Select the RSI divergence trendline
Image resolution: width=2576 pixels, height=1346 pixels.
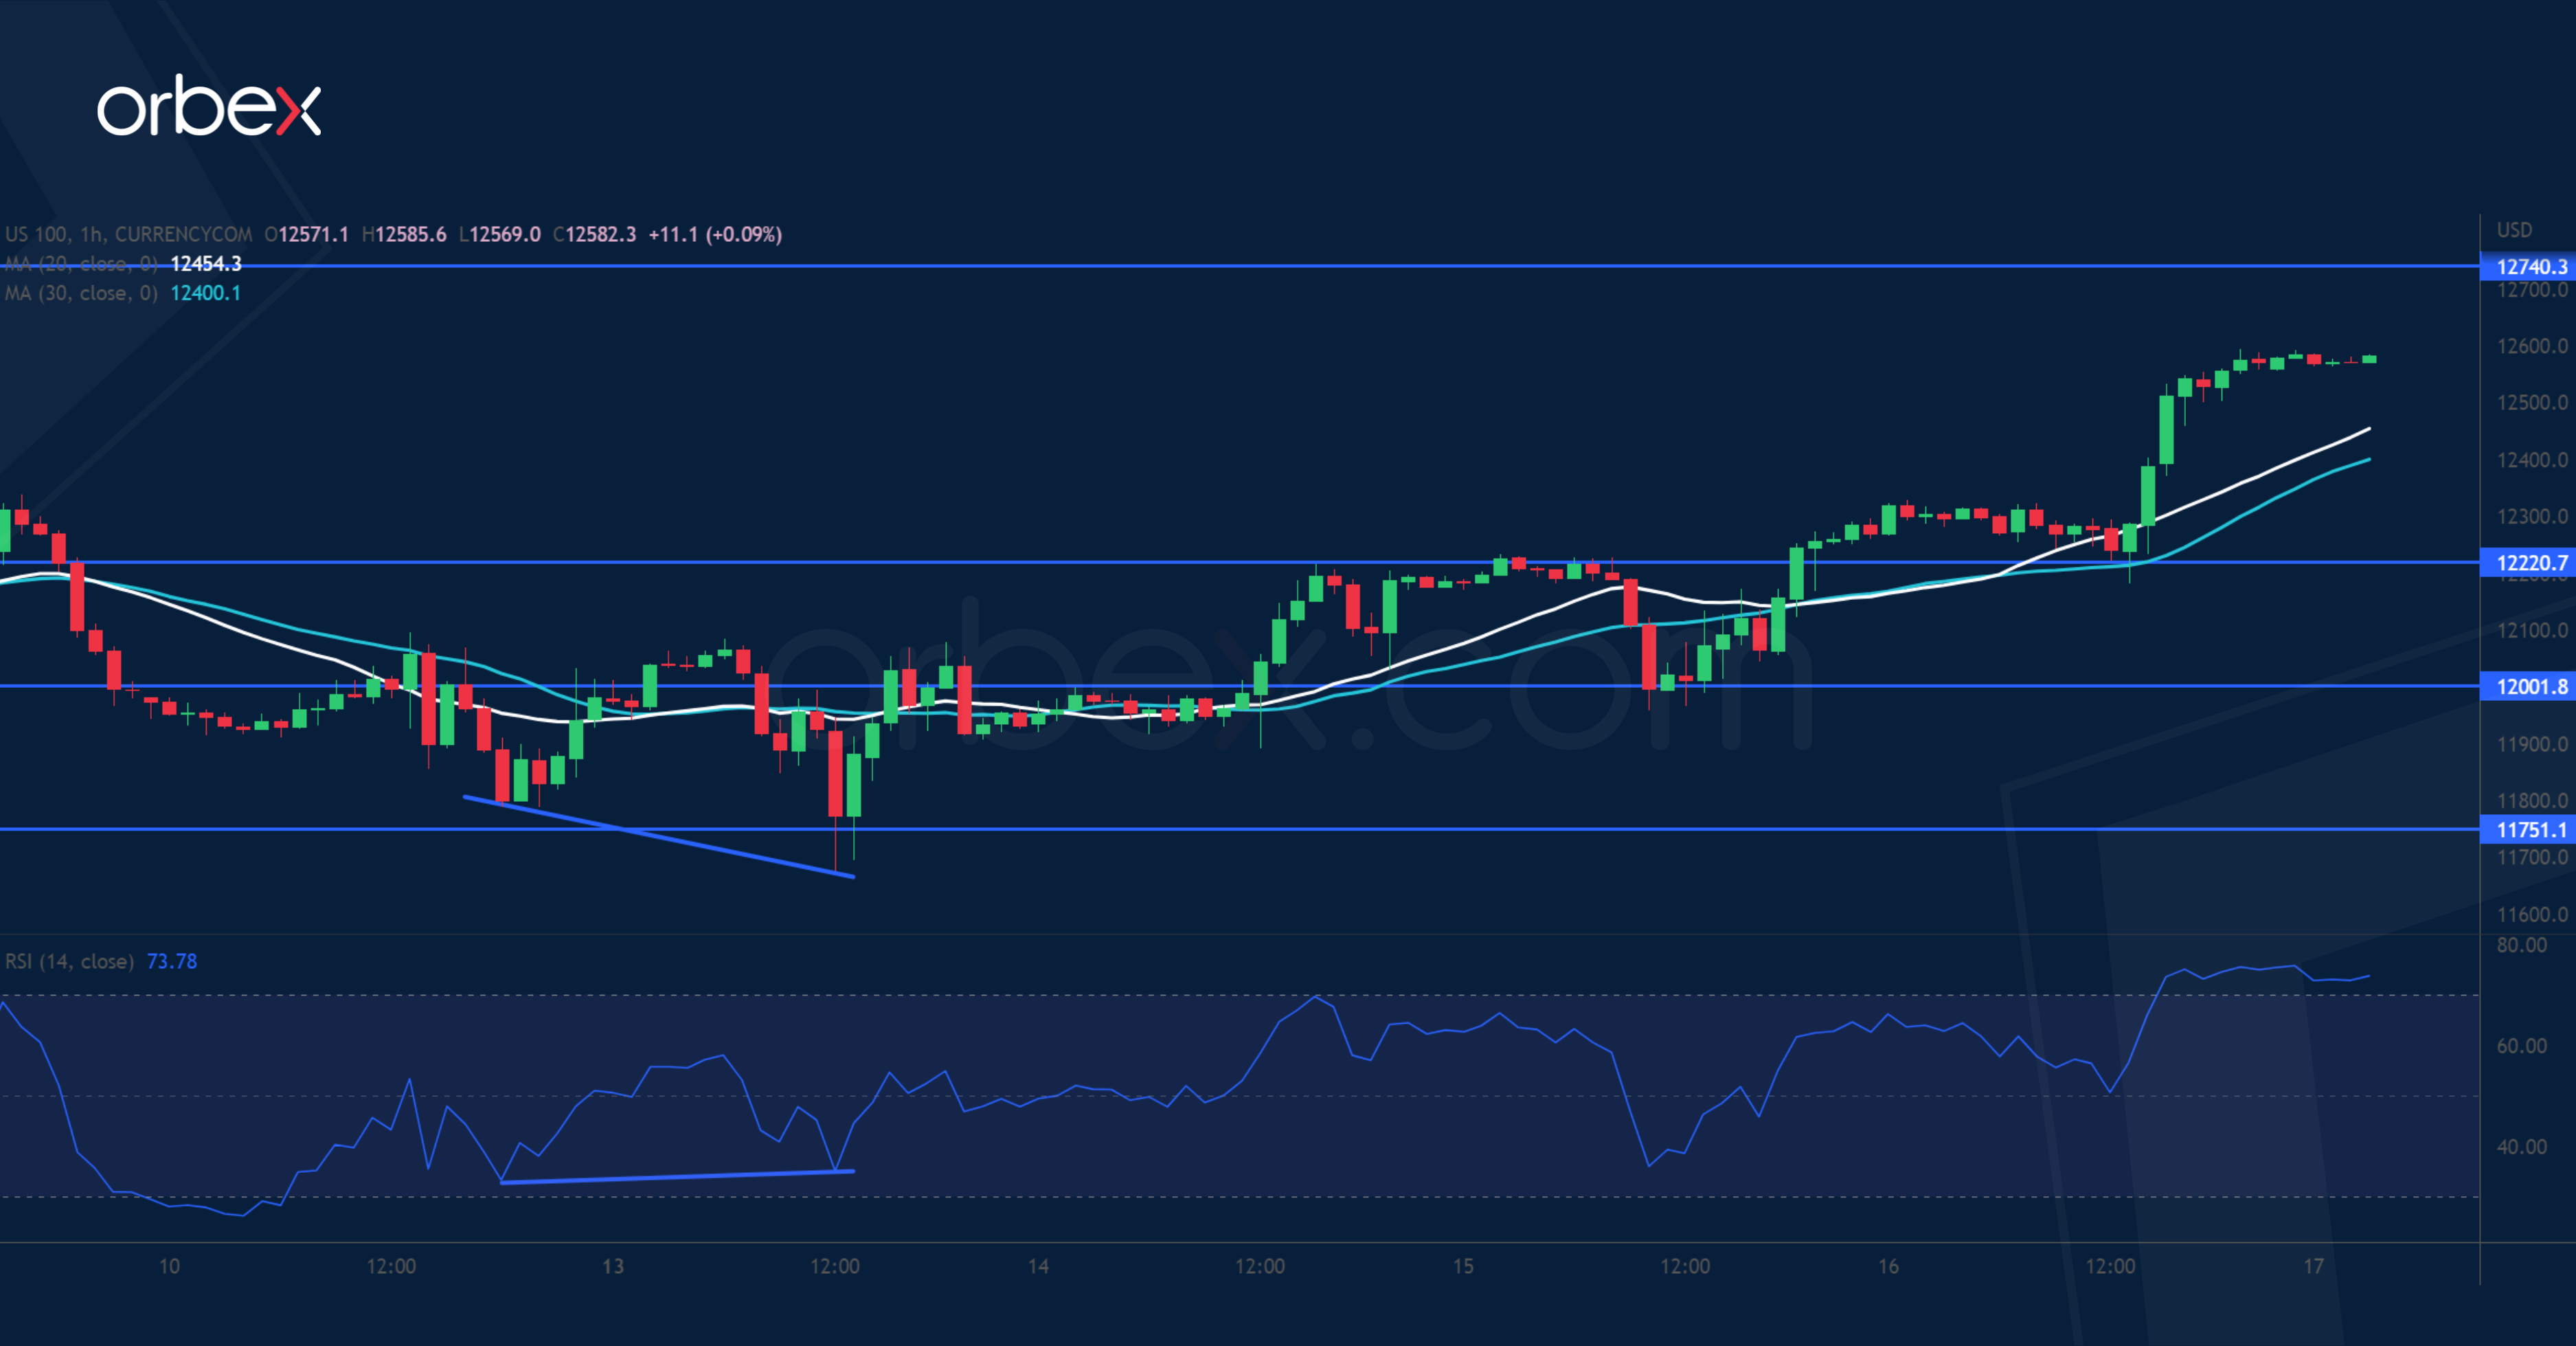[x=677, y=1177]
